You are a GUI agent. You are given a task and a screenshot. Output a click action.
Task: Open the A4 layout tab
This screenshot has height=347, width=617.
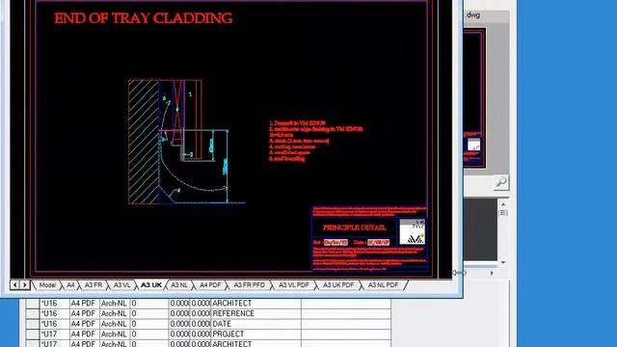point(70,285)
